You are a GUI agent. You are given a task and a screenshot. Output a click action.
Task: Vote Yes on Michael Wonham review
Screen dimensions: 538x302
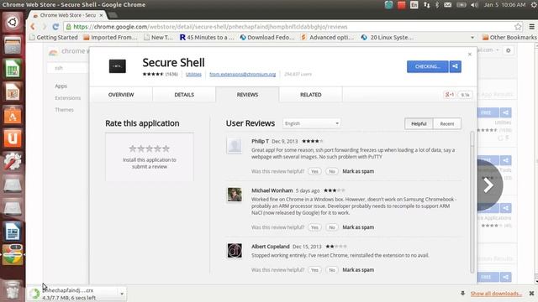(314, 227)
